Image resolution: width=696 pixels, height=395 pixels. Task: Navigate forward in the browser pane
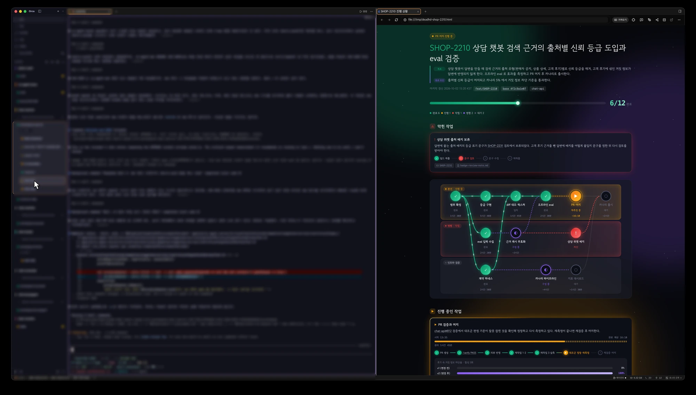point(389,20)
